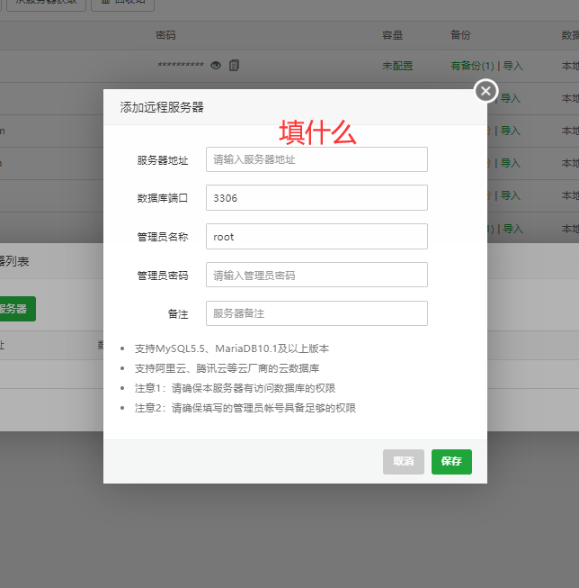Viewport: 579px width, 588px height.
Task: Click the admin name field containing root
Action: point(316,236)
